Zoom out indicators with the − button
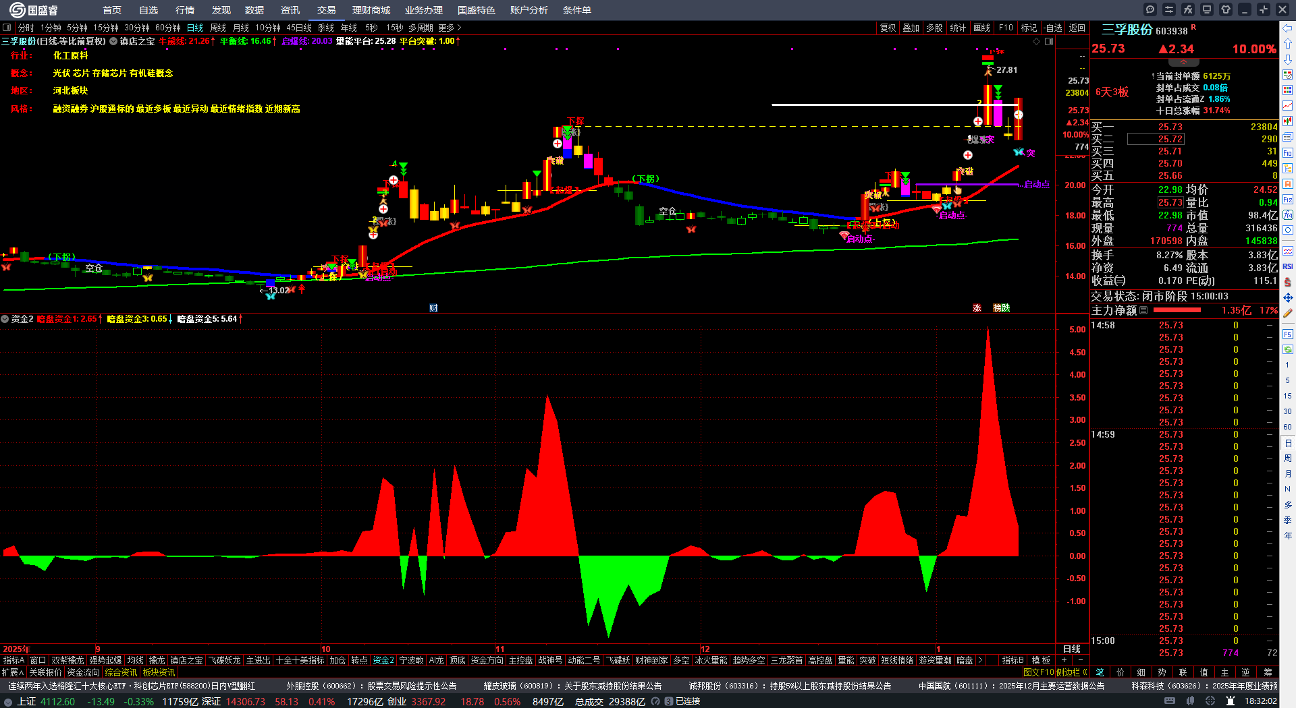This screenshot has width=1296, height=708. pos(1080,660)
